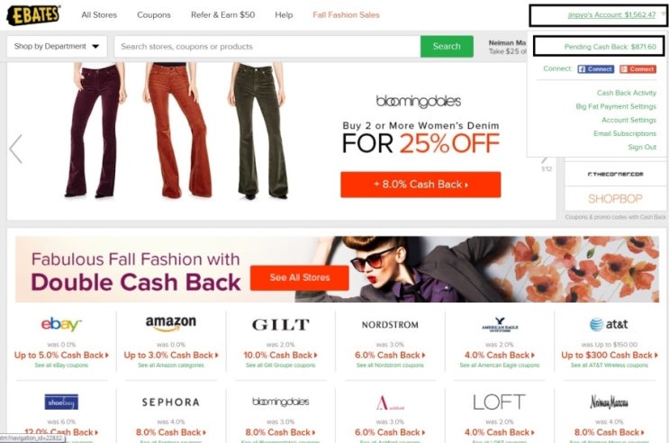Image resolution: width=669 pixels, height=443 pixels.
Task: Click the Ebates logo
Action: point(33,15)
